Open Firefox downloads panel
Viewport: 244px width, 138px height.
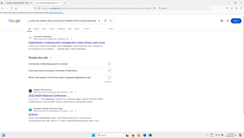pyautogui.click(x=232, y=8)
